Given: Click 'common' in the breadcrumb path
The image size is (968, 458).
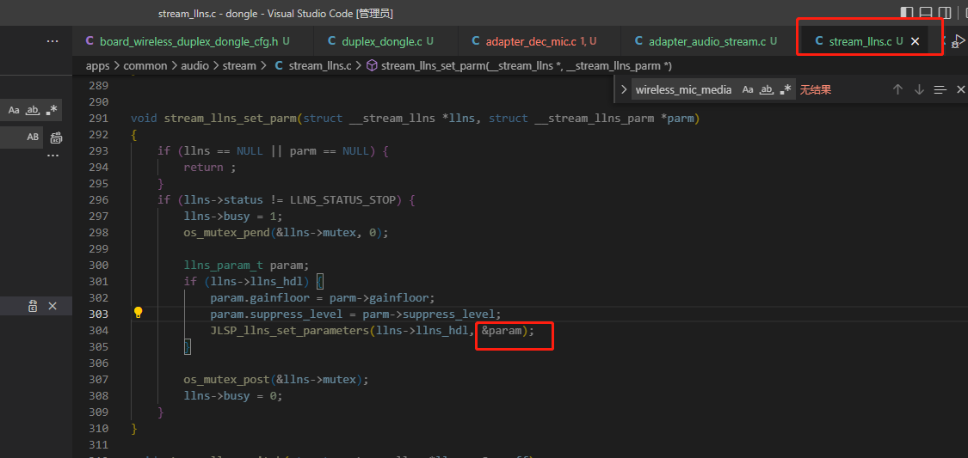Looking at the screenshot, I should click(145, 65).
